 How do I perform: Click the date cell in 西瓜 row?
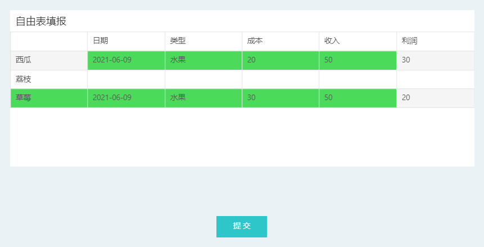(x=126, y=60)
